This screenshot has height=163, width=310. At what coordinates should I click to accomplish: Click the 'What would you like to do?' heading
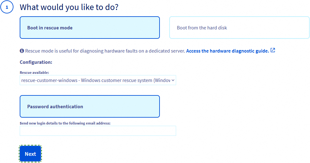69,7
